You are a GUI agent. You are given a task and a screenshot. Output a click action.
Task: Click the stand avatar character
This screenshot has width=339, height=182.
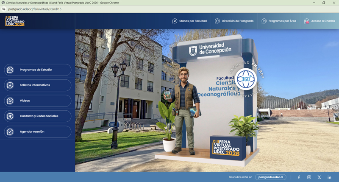coord(183,111)
